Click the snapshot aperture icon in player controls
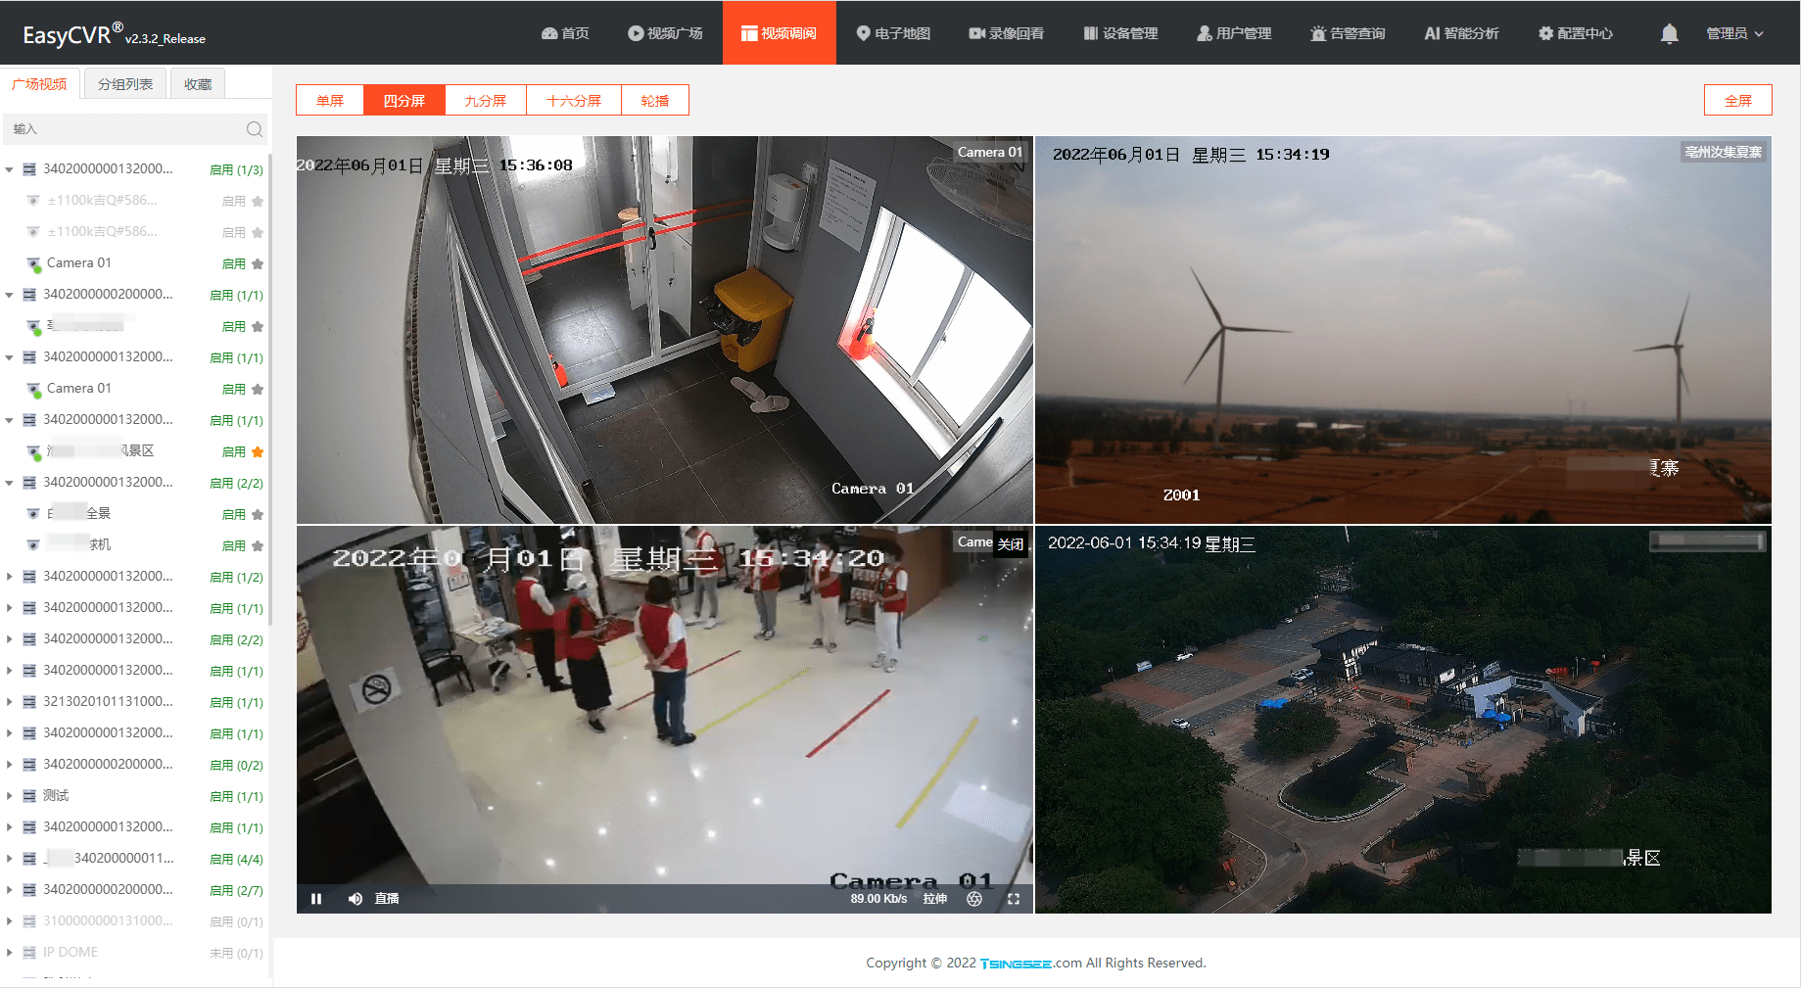 pyautogui.click(x=974, y=898)
